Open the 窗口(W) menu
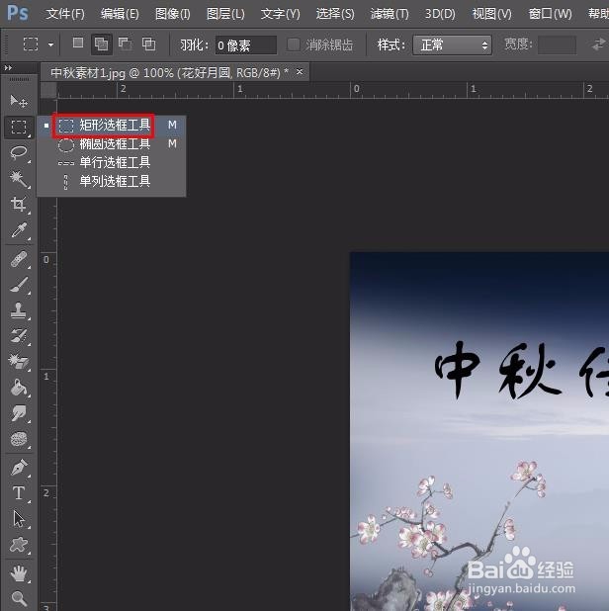Viewport: 609px width, 611px height. tap(550, 15)
